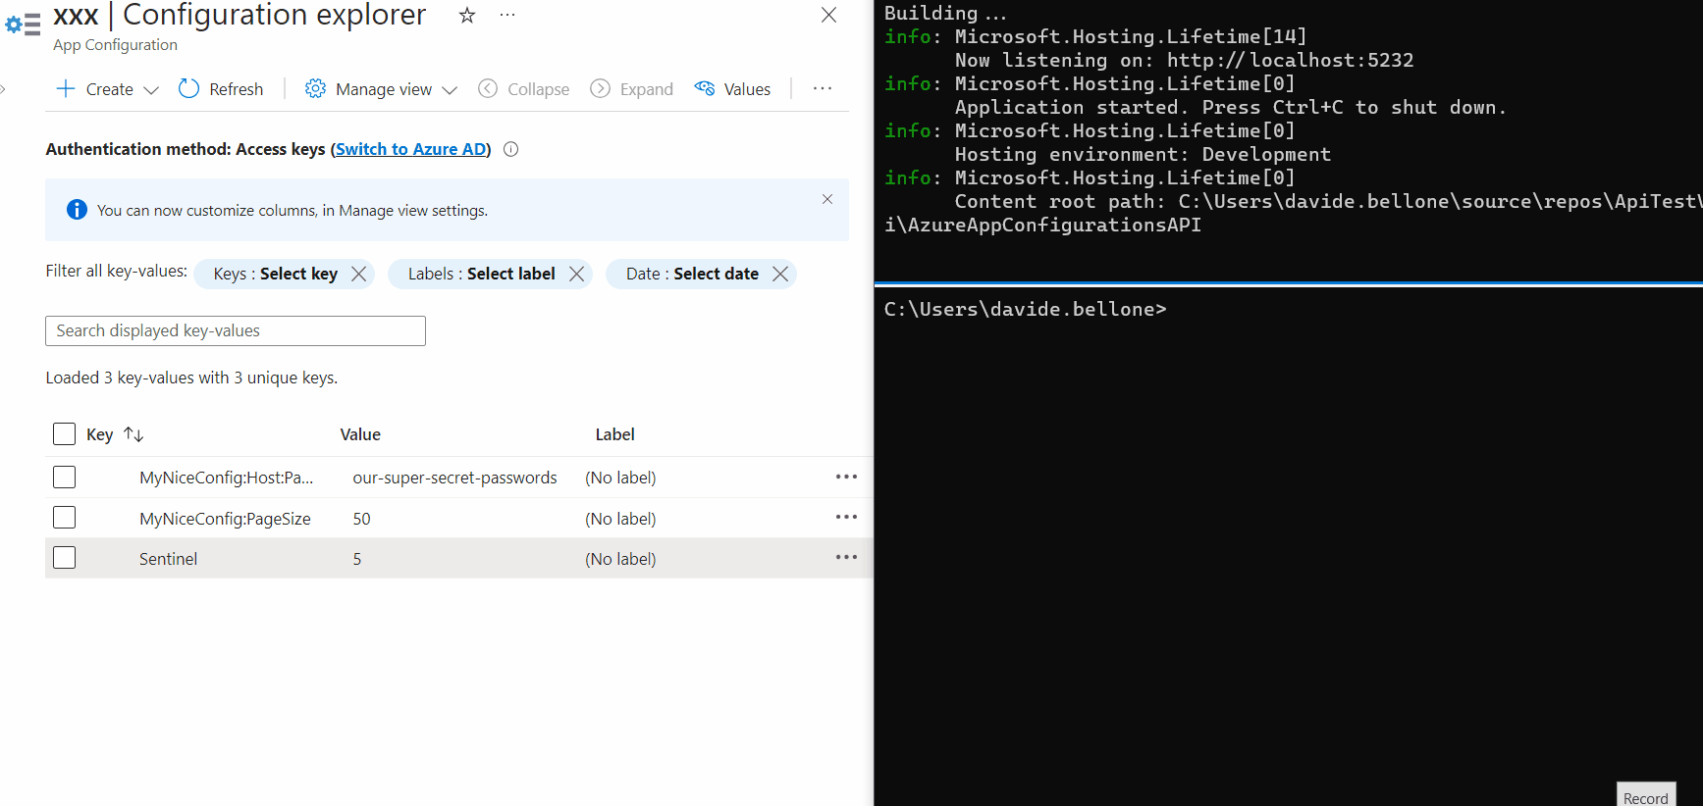Screen dimensions: 1703x806
Task: Remove the Date filter with X
Action: pos(780,274)
